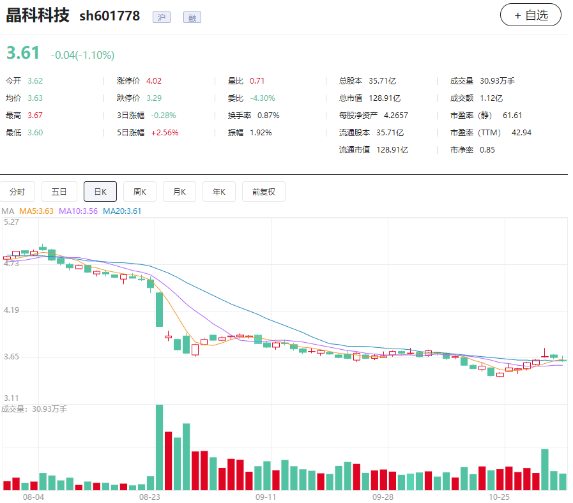Click the current price 3.61
573x503 pixels.
(x=22, y=52)
